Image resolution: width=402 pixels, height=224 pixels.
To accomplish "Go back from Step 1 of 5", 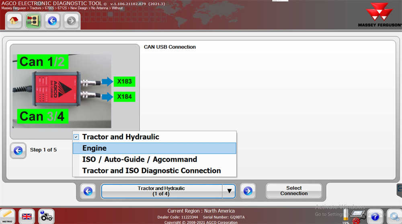I will tap(18, 150).
